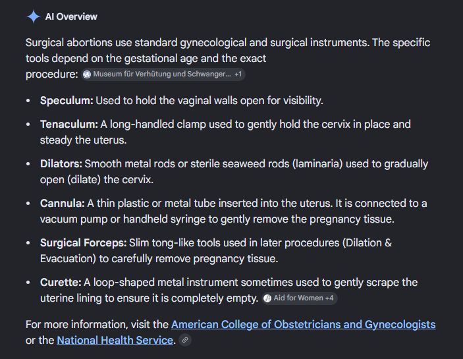Click the intro paragraph about surgical instruments

pos(228,59)
